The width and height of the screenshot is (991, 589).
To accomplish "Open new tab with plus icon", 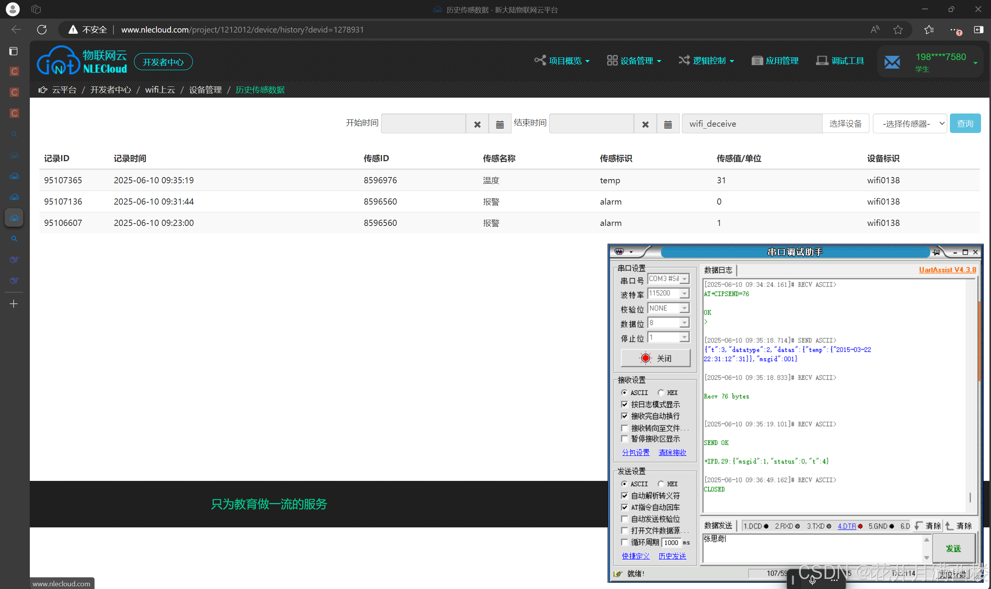I will pos(14,304).
